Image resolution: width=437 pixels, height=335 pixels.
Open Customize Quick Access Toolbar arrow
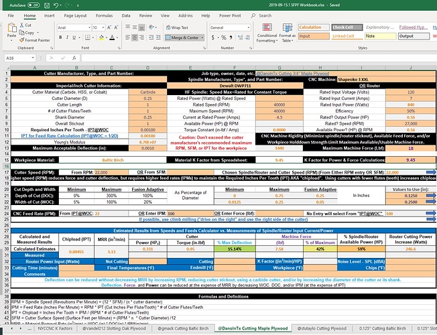(x=78, y=5)
